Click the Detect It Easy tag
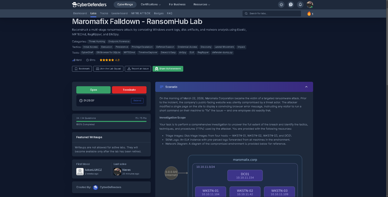 pos(168,52)
